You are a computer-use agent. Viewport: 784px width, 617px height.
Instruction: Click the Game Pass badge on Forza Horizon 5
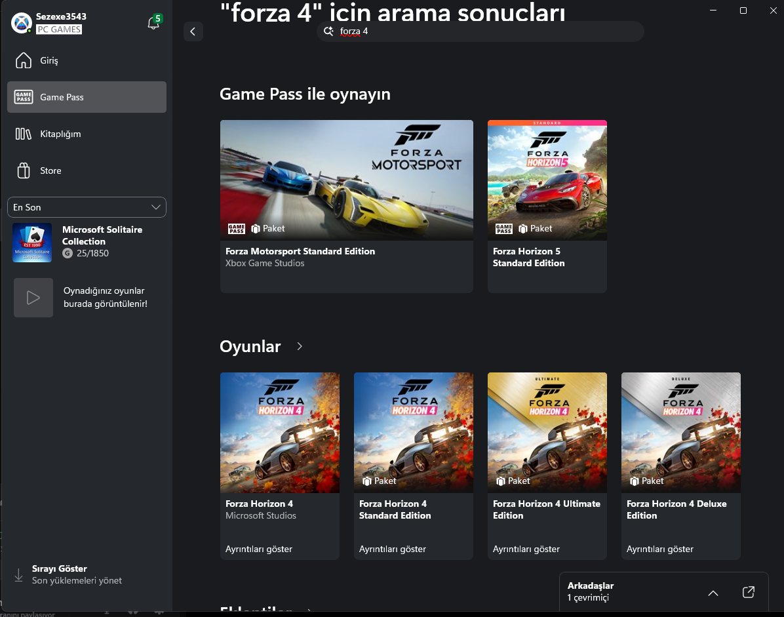pos(504,228)
